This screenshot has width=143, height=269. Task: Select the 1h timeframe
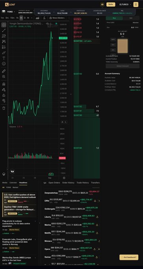pyautogui.click(x=17, y=18)
